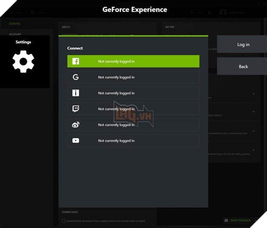Open the dimmed Drivers tab in header
This screenshot has height=228, width=267.
point(39,12)
